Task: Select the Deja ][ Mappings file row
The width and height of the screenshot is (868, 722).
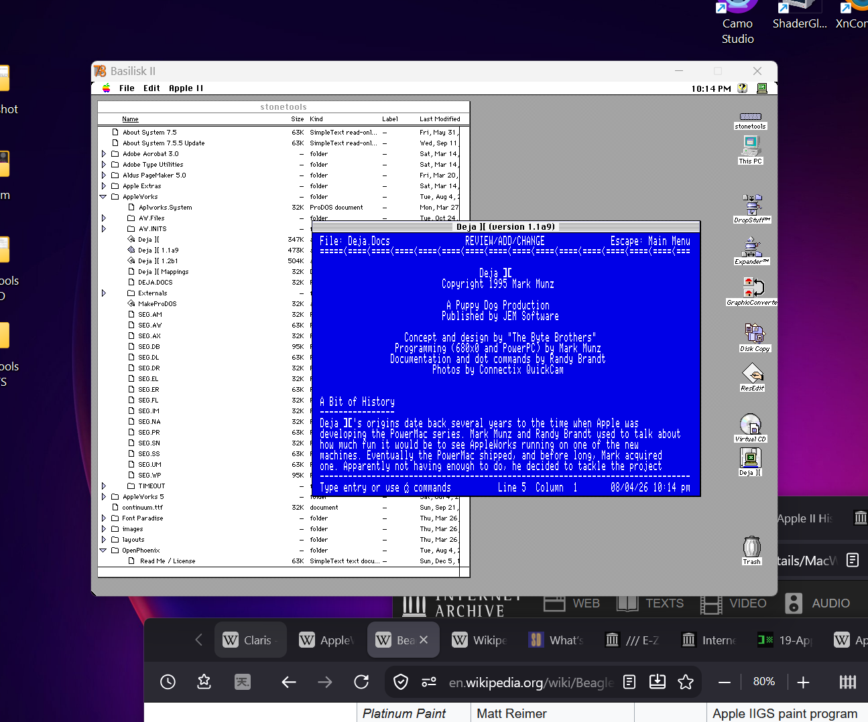Action: 163,272
